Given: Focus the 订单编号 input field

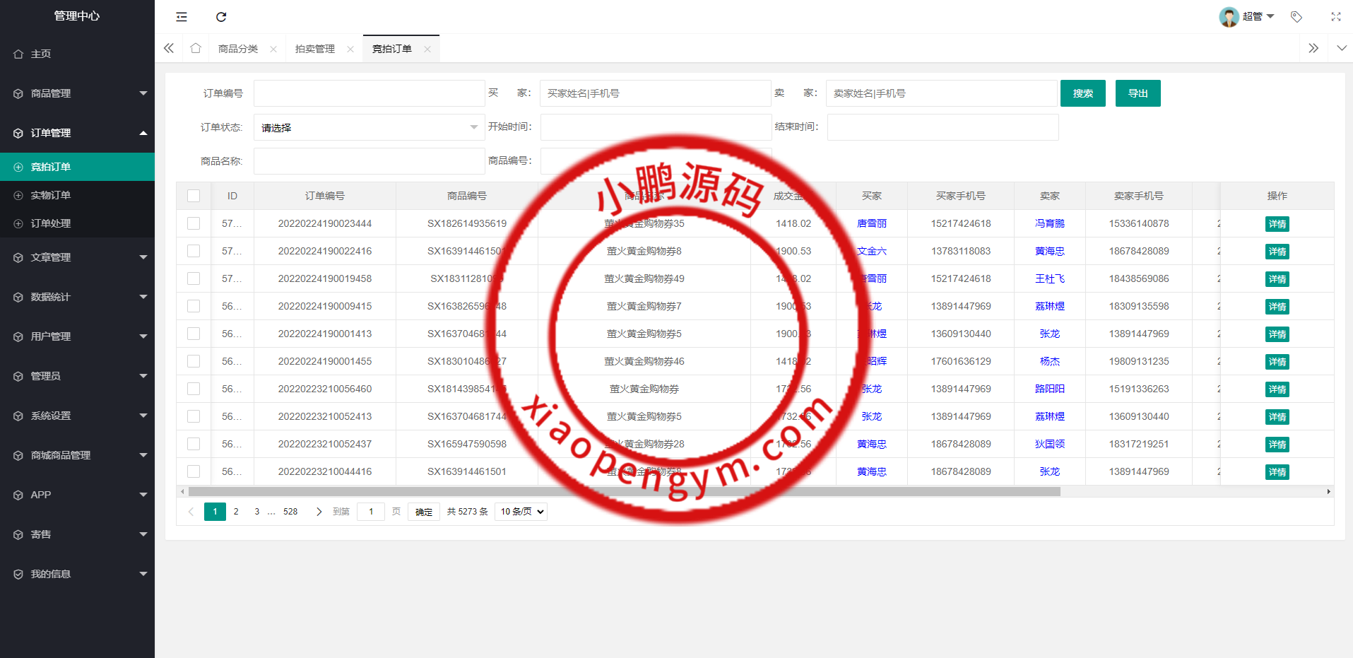Looking at the screenshot, I should 369,93.
